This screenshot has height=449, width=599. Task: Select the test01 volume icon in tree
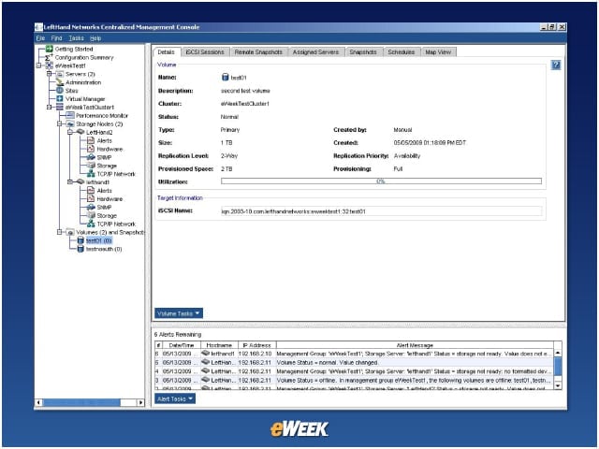pos(80,240)
